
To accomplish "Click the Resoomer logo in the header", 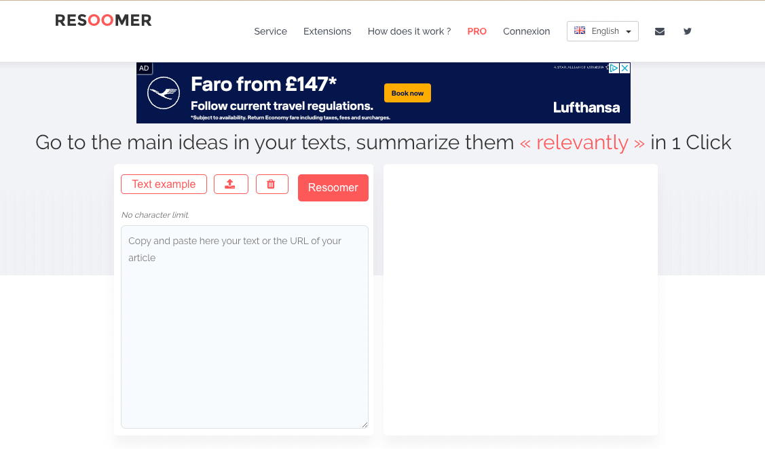I will coord(103,20).
